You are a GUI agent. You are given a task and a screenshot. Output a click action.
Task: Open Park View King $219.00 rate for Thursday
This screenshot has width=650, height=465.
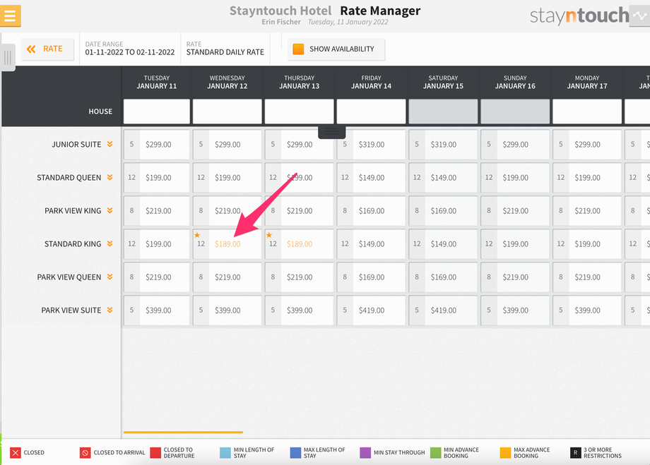click(x=299, y=211)
